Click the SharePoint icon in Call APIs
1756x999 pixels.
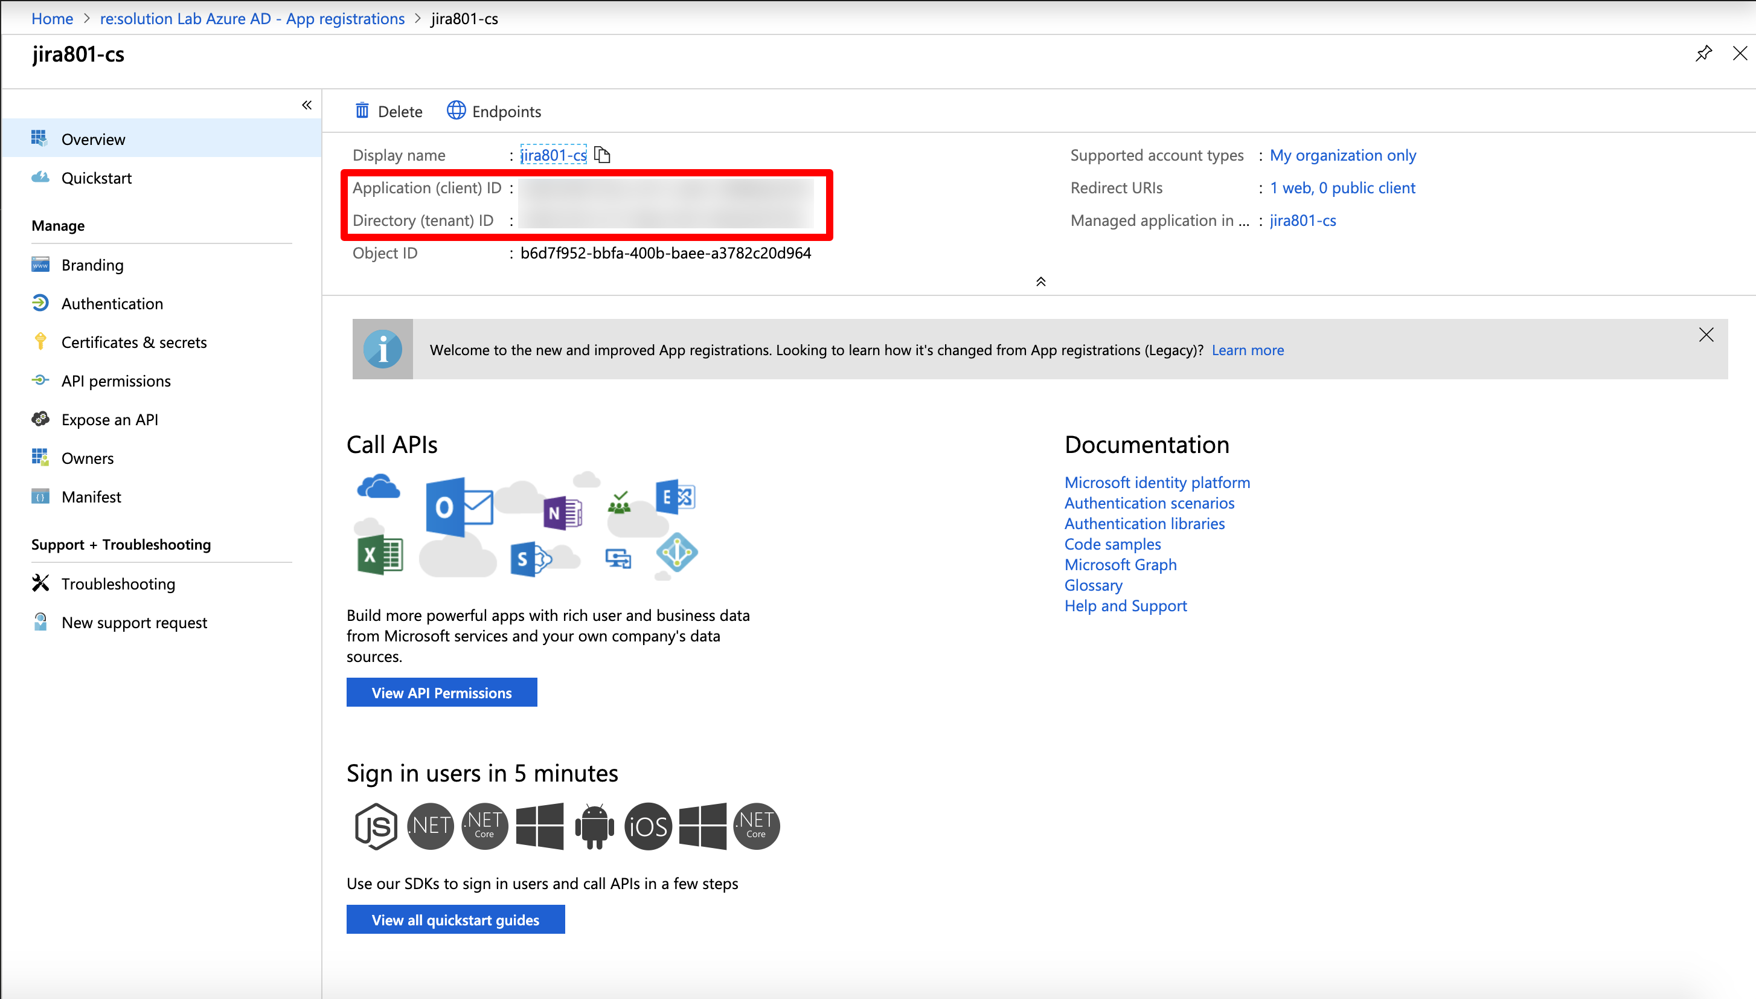(530, 559)
